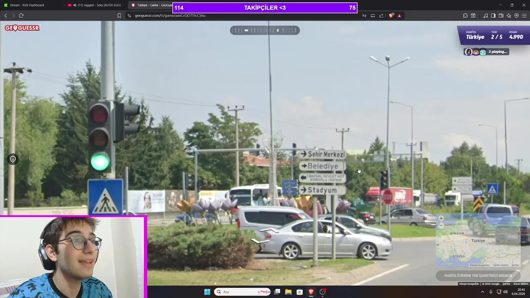Share this page link

point(381,15)
